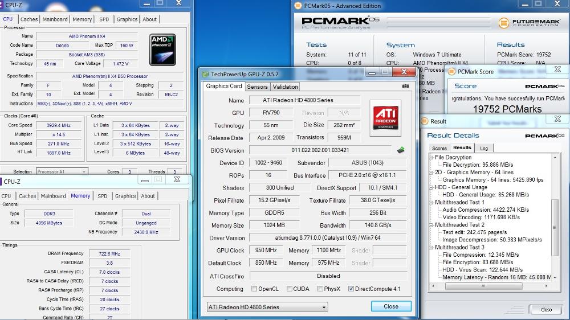The height and width of the screenshot is (320, 570).
Task: Click the AMD Phenom II logo in CPU-Z
Action: click(x=162, y=50)
